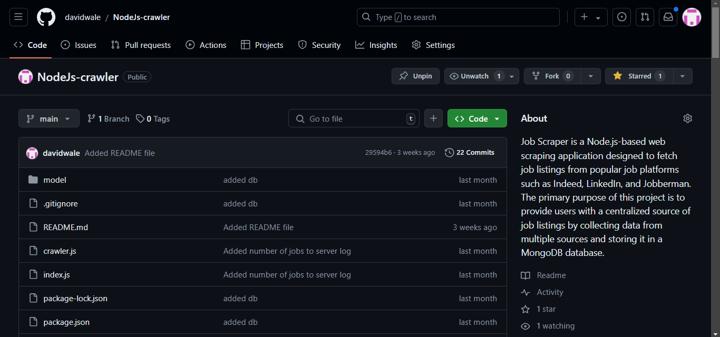Open the notifications inbox icon
The height and width of the screenshot is (337, 720).
click(x=668, y=17)
